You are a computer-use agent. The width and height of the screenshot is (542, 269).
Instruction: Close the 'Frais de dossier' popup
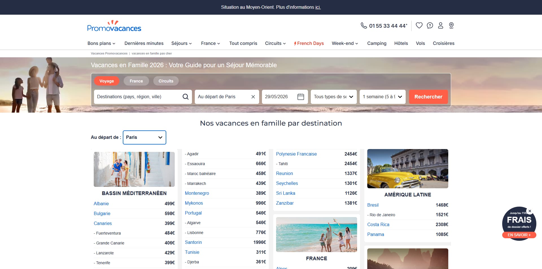click(x=530, y=211)
